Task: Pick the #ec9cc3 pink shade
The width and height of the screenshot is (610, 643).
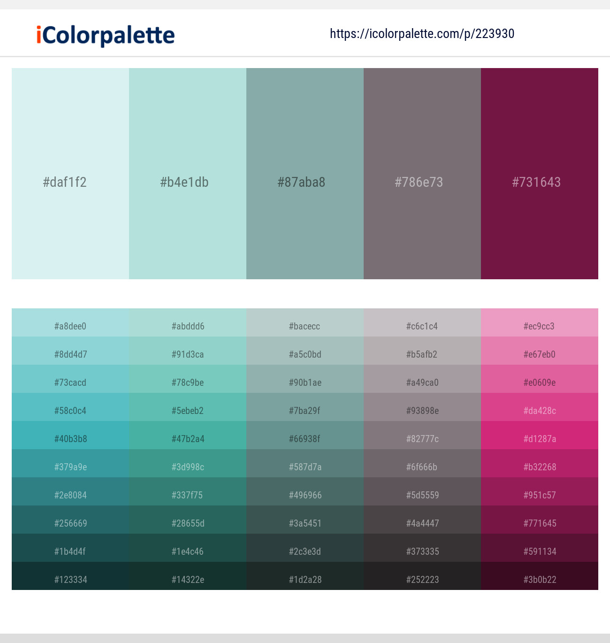Action: tap(540, 326)
